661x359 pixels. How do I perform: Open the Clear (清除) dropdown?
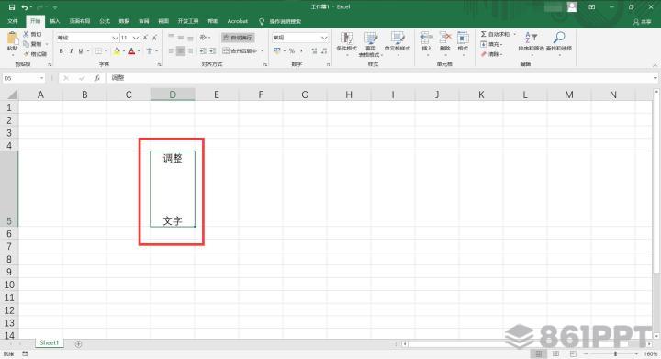coord(491,54)
